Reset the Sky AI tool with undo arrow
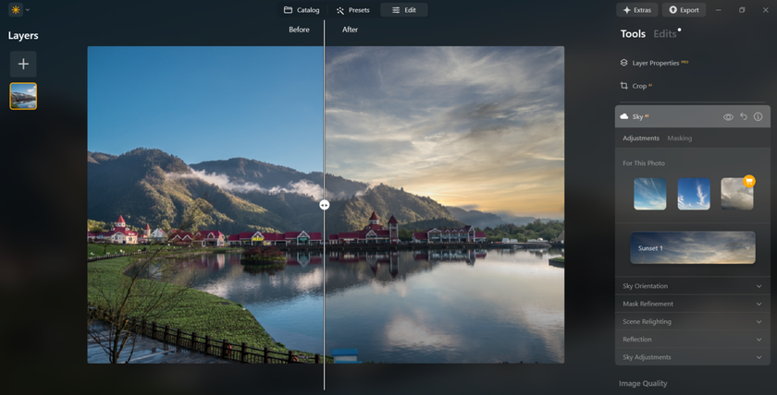Screen dimensions: 777x395 [744, 116]
